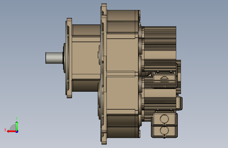Select the upper circular knockout on the lower terminal box
The image size is (228, 148).
(x=164, y=119)
